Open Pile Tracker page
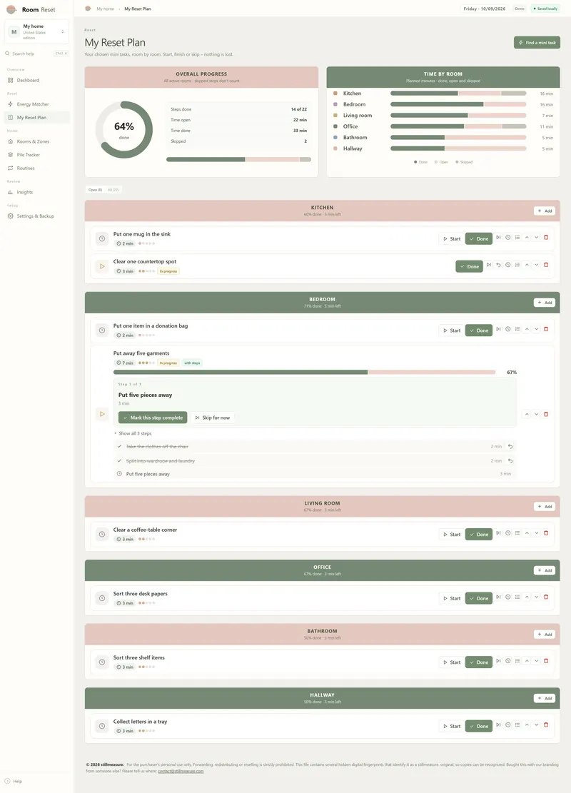 tap(36, 155)
